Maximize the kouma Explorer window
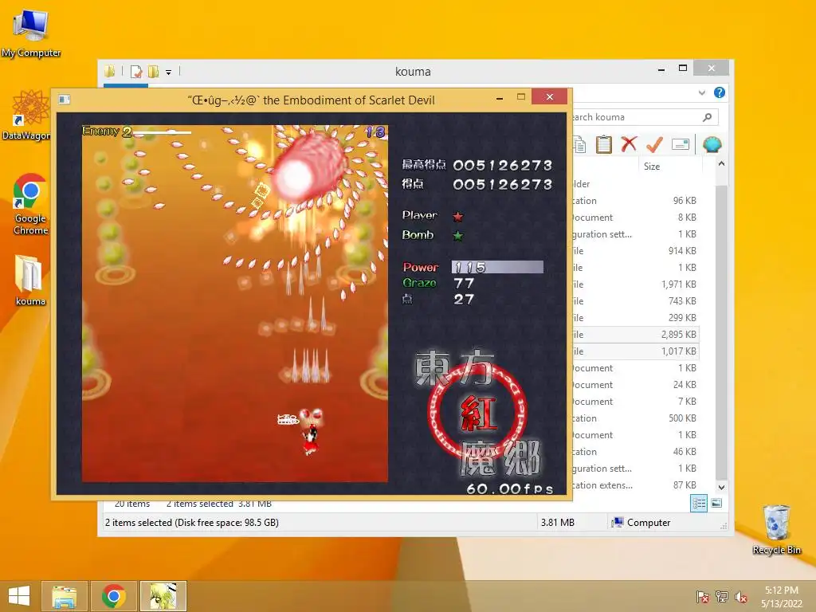Screen dimensions: 816x612 pos(683,69)
